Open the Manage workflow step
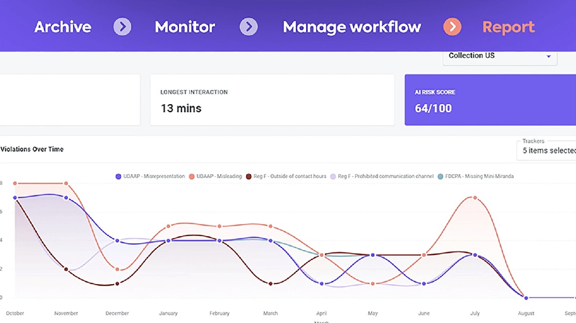This screenshot has width=576, height=323. [x=352, y=27]
